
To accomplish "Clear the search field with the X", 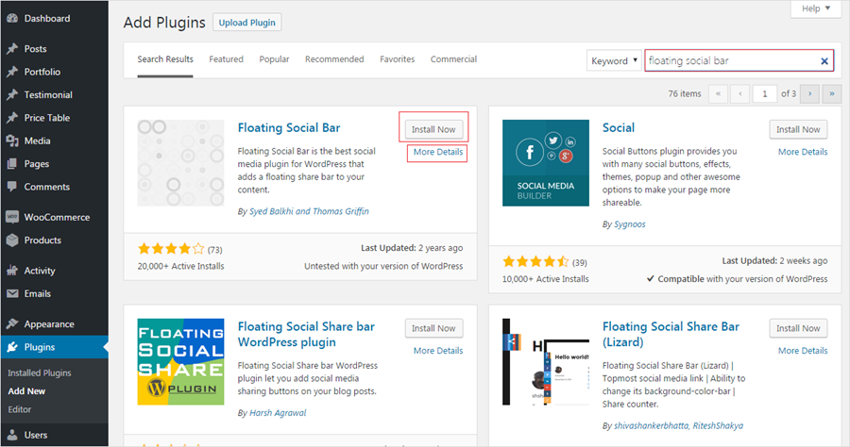I will [x=824, y=61].
